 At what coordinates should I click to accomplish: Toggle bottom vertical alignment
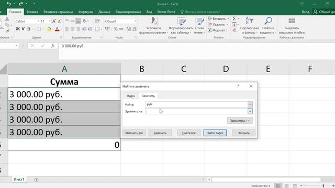(78, 21)
